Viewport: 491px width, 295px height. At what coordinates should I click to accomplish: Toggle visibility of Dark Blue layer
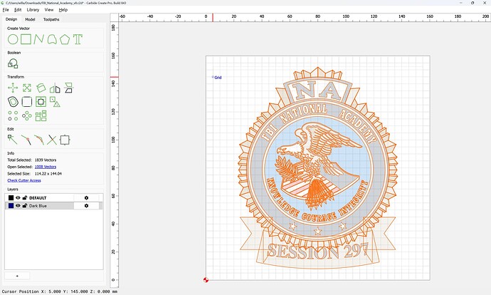tap(18, 206)
